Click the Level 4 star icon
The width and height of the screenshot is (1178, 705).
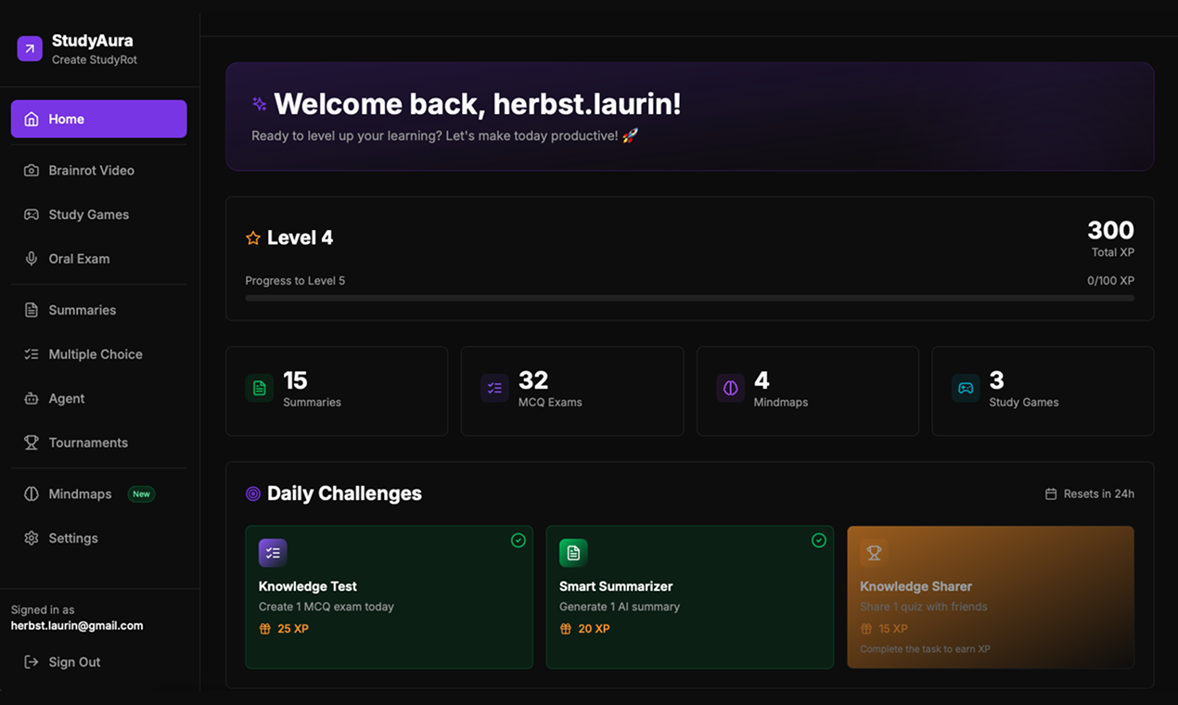[253, 238]
